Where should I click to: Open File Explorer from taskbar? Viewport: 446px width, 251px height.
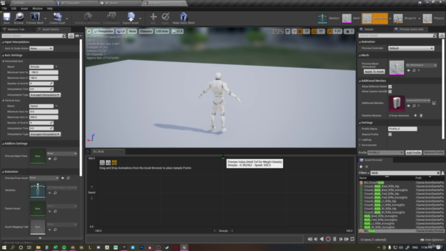click(x=38, y=248)
